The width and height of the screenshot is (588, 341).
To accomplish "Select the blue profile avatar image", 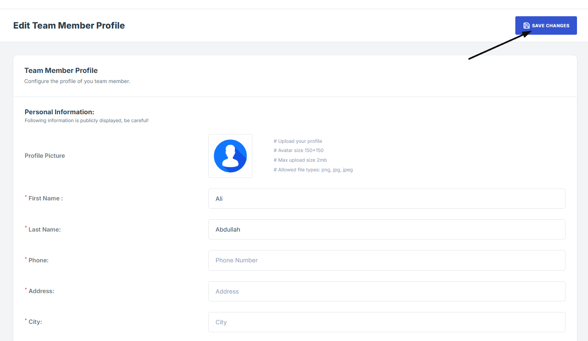I will click(230, 156).
